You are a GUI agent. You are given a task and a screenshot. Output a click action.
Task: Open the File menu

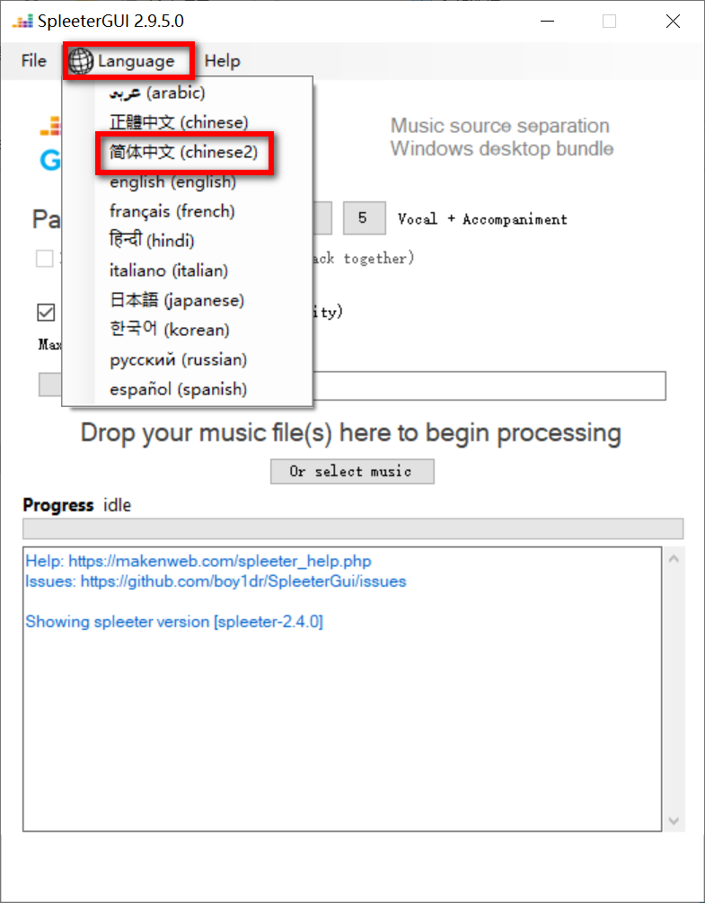point(33,60)
